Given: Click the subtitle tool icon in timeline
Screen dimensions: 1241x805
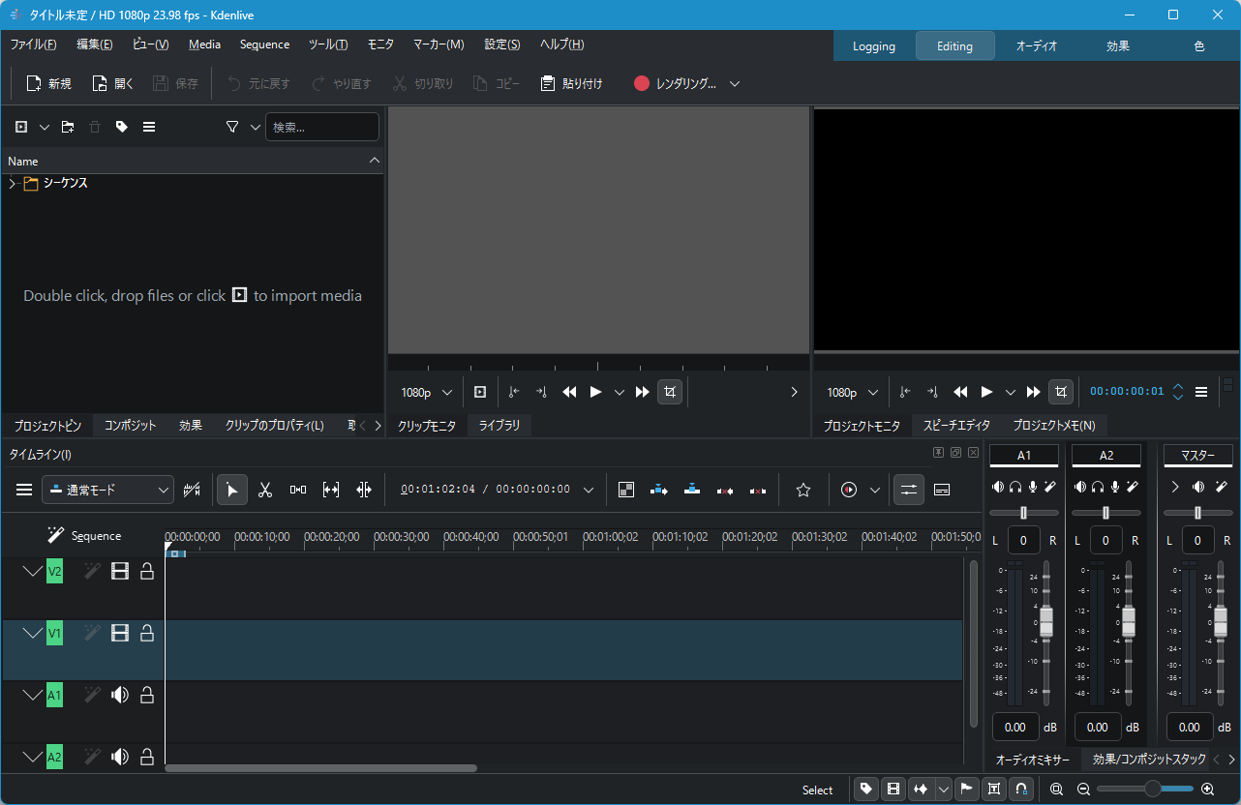Looking at the screenshot, I should [941, 491].
